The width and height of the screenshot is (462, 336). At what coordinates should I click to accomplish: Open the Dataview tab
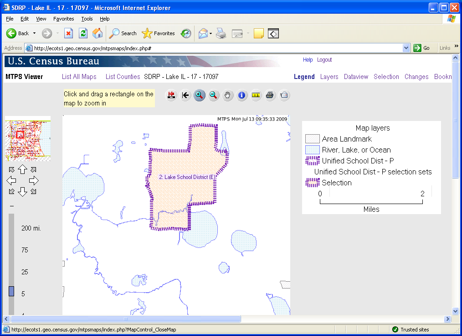[356, 77]
